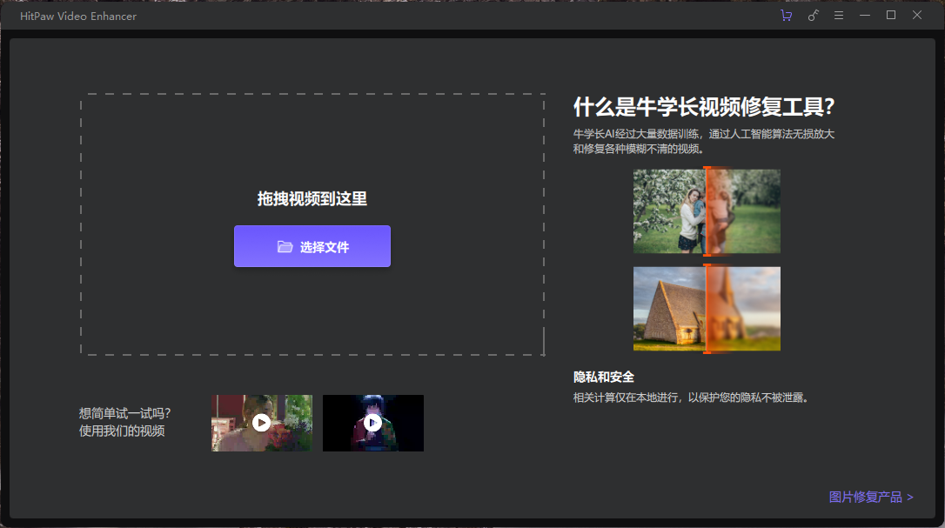Click the couple comparison preview image
The height and width of the screenshot is (528, 945).
click(707, 211)
